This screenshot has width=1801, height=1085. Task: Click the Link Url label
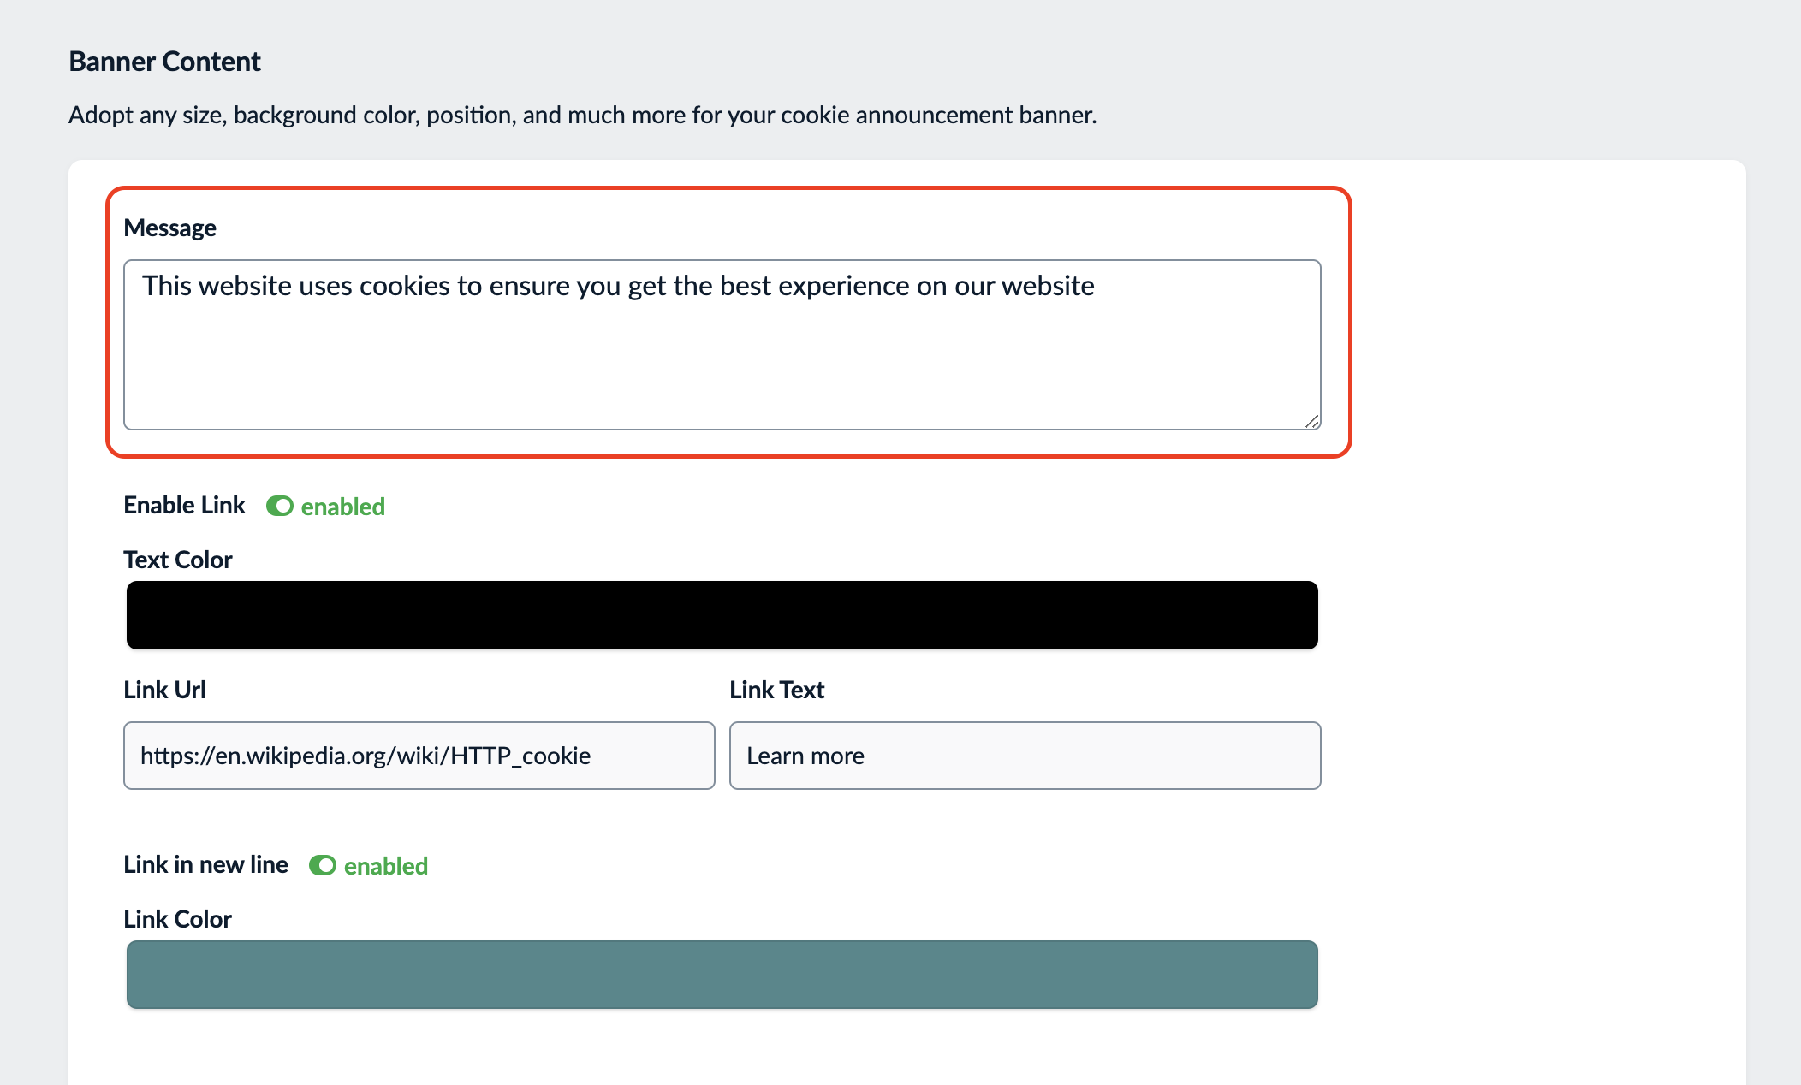164,690
